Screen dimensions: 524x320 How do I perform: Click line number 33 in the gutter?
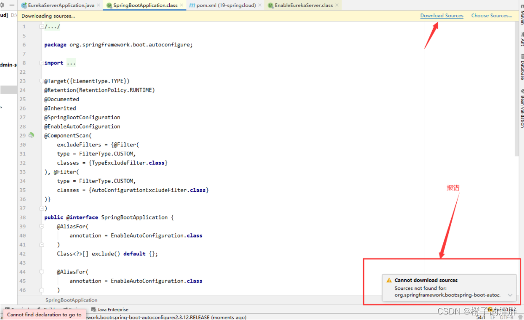click(22, 172)
